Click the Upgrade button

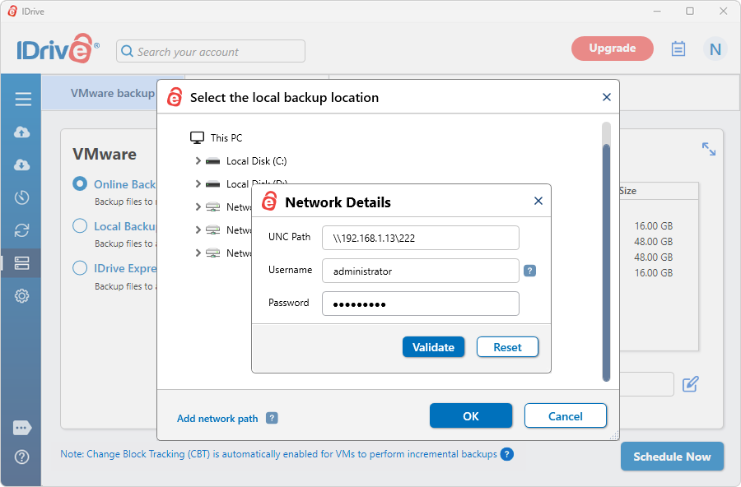point(613,49)
